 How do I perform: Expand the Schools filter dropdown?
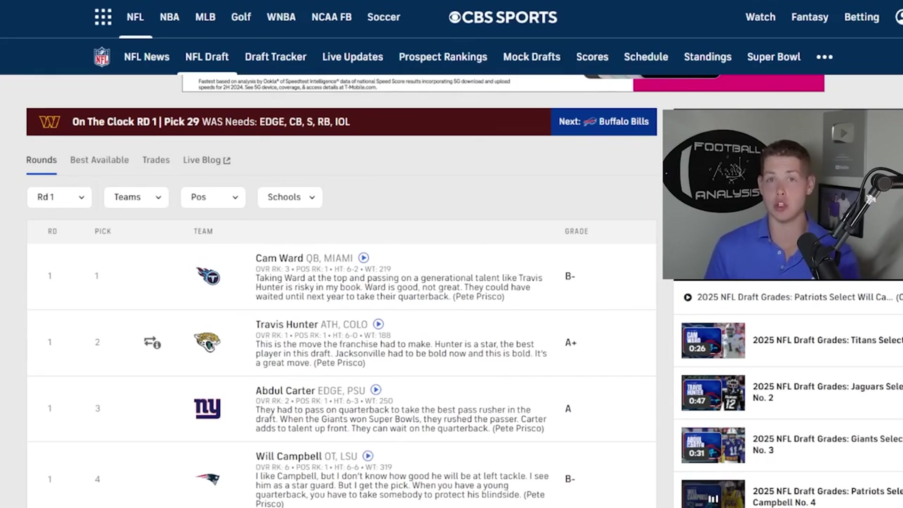coord(290,197)
